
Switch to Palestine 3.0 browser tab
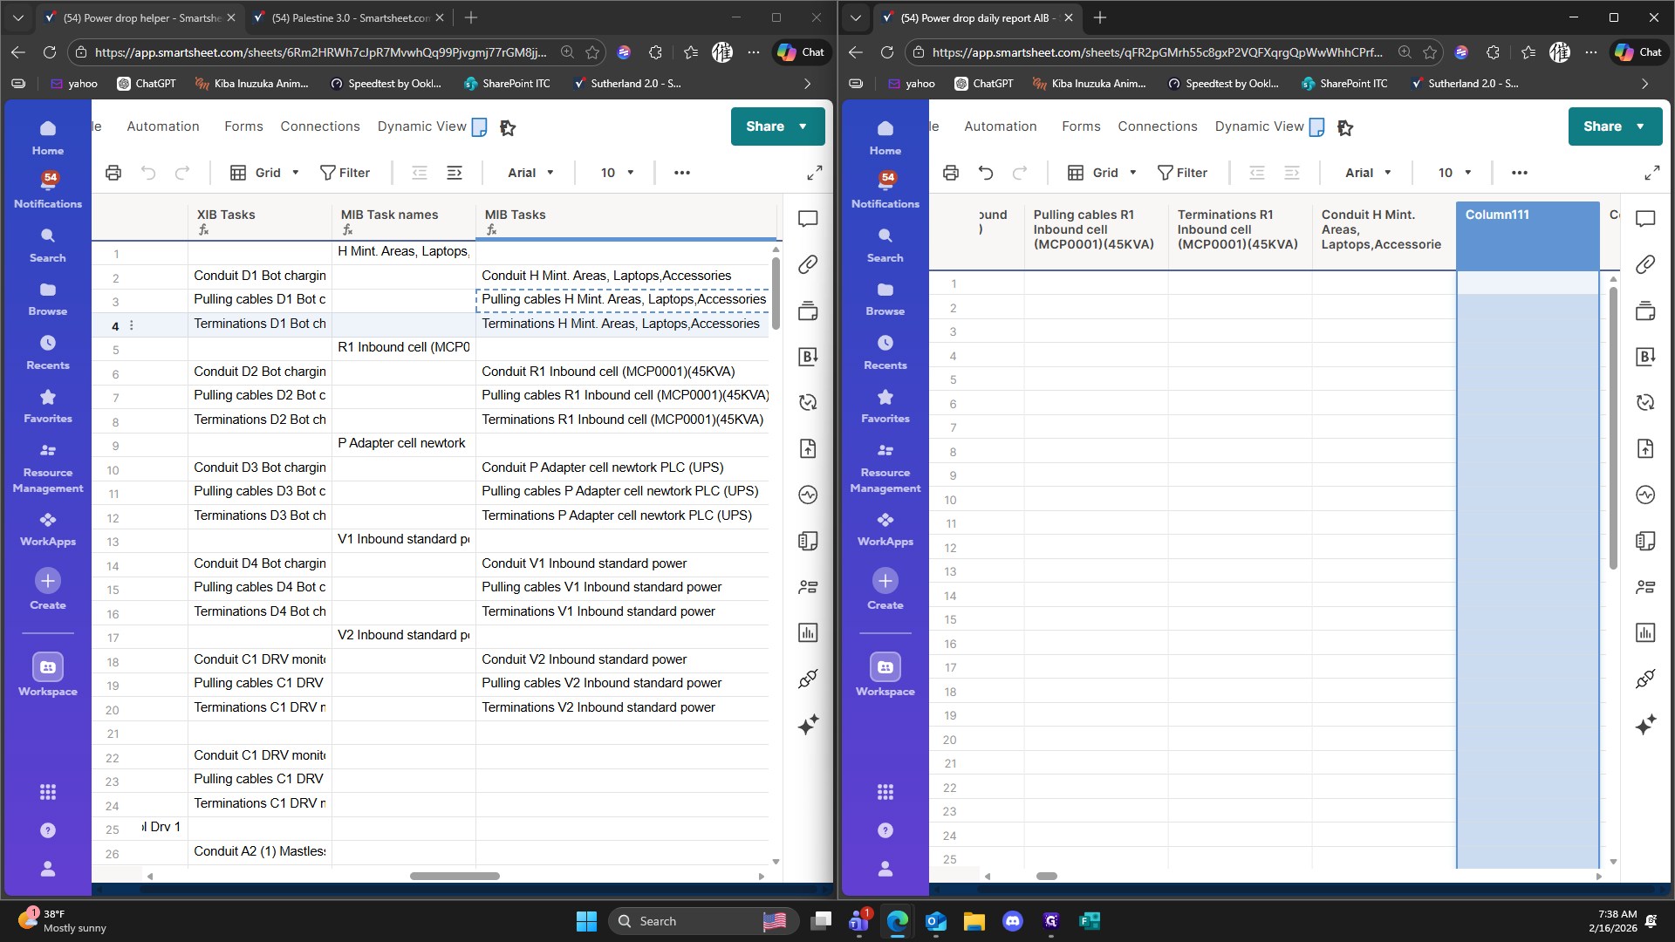[x=349, y=17]
